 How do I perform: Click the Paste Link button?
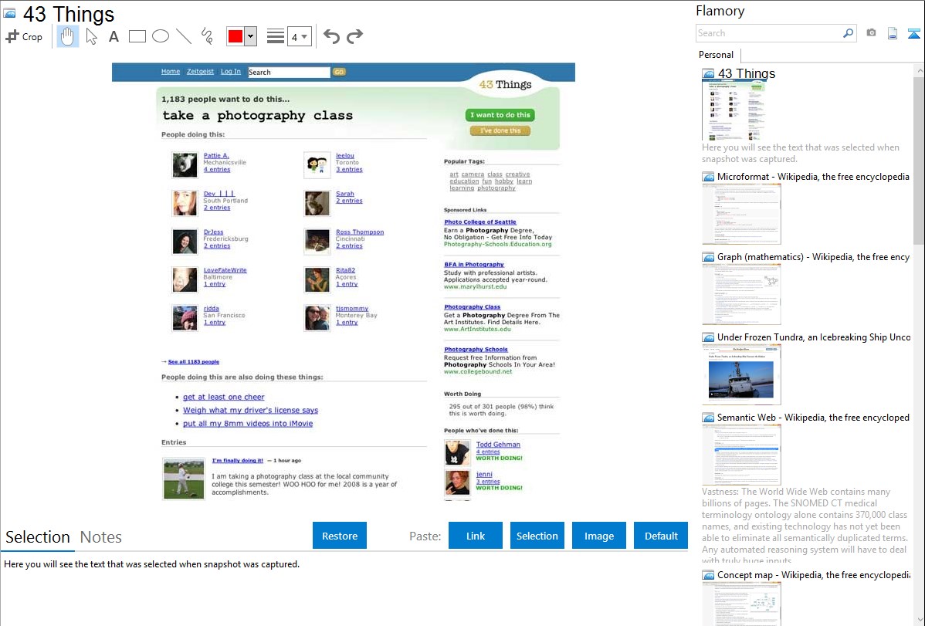pyautogui.click(x=476, y=536)
